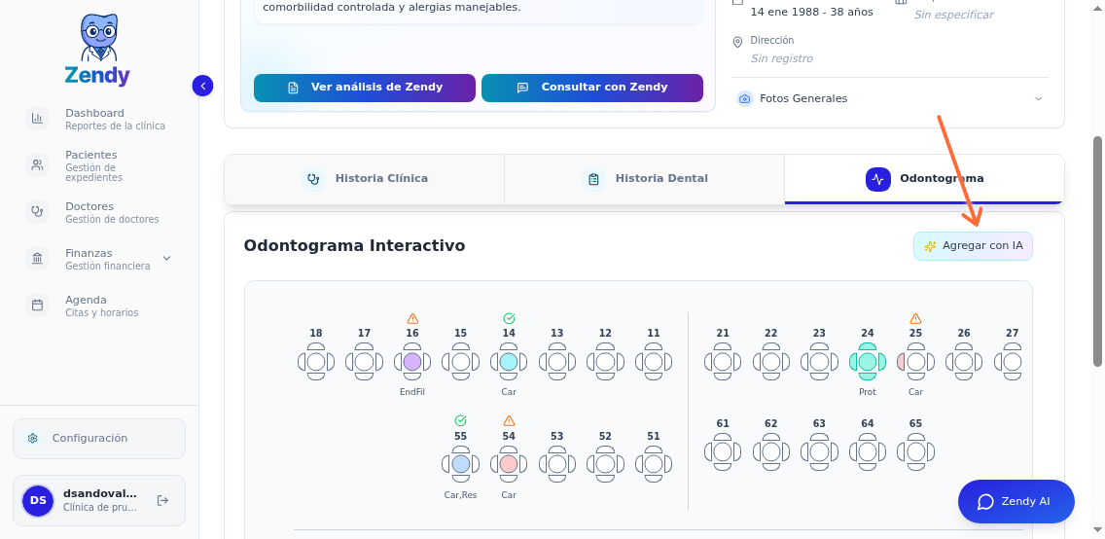Open the Agenda calendar section
Image resolution: width=1105 pixels, height=539 pixels.
click(86, 305)
